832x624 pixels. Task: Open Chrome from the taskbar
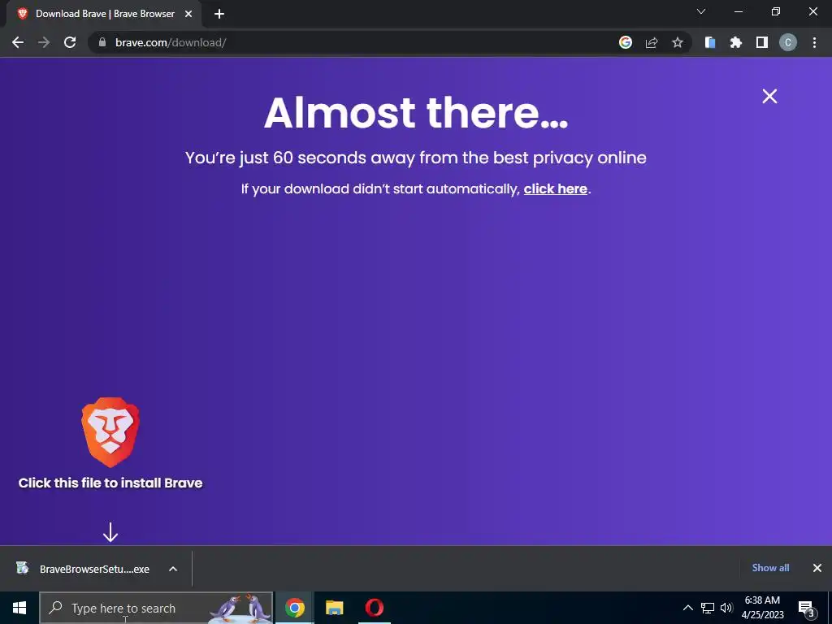pos(294,608)
